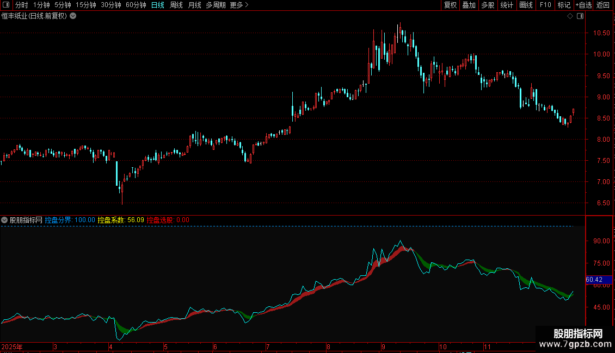Viewport: 615px width, 353px height.
Task: Add stock to watchlist with +自选
Action: 583,5
